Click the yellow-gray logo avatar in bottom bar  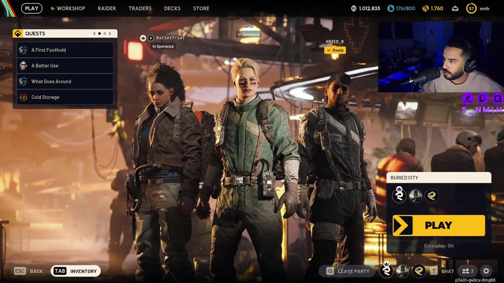(x=419, y=271)
